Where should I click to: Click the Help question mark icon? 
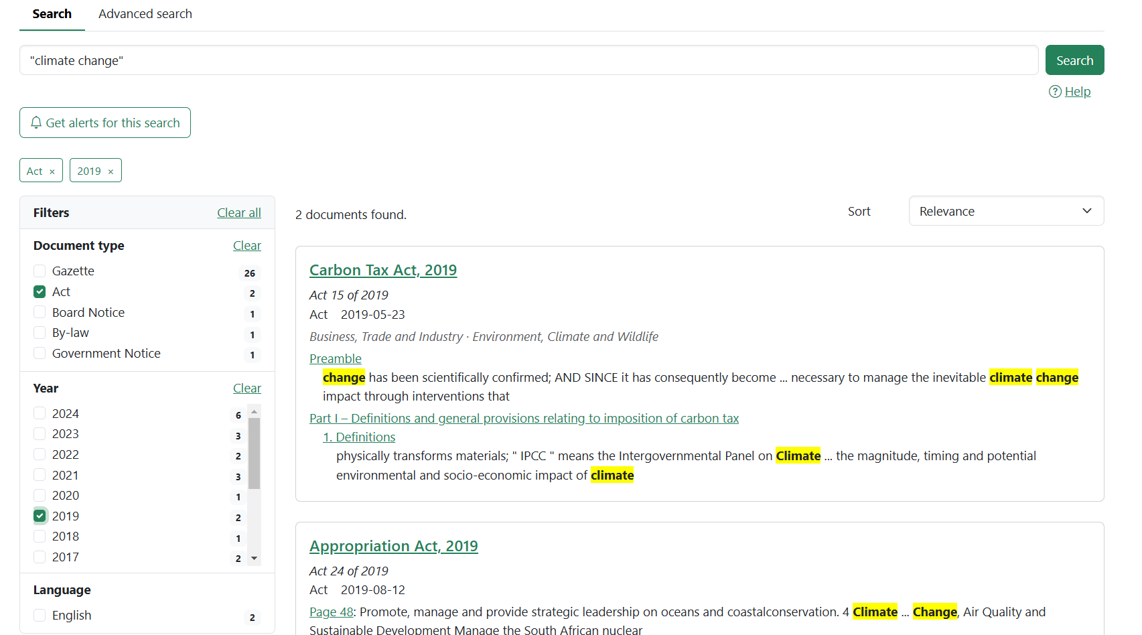click(x=1055, y=92)
